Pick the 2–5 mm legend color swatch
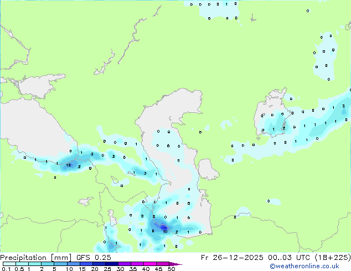The width and height of the screenshot is (351, 271). click(48, 264)
